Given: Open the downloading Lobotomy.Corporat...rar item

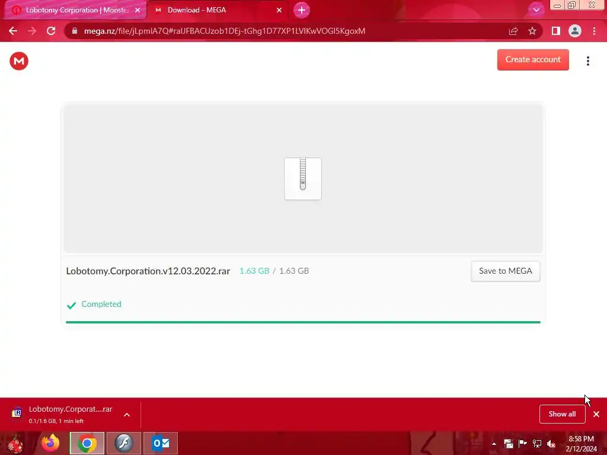Looking at the screenshot, I should pos(71,414).
